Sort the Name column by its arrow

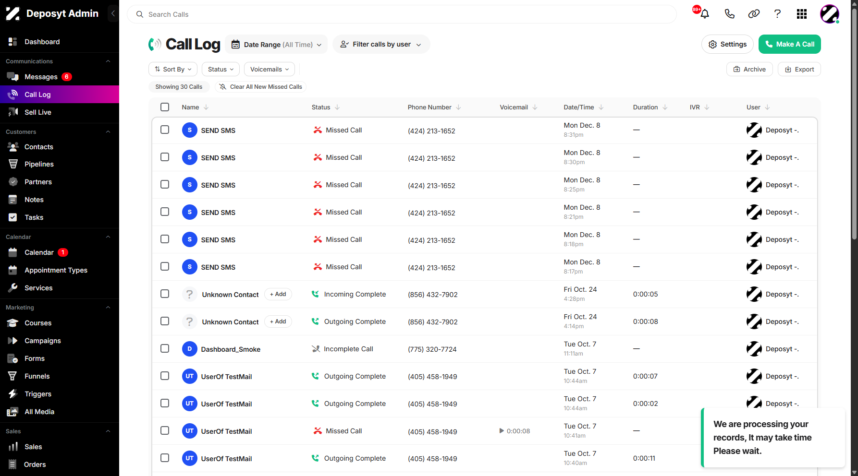[x=206, y=107]
